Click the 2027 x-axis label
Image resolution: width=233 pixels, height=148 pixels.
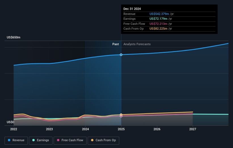tap(193, 129)
